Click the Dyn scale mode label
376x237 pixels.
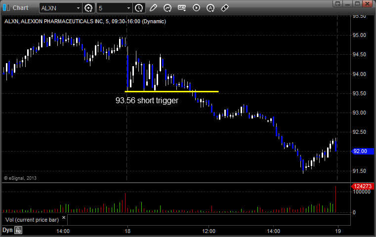7,230
